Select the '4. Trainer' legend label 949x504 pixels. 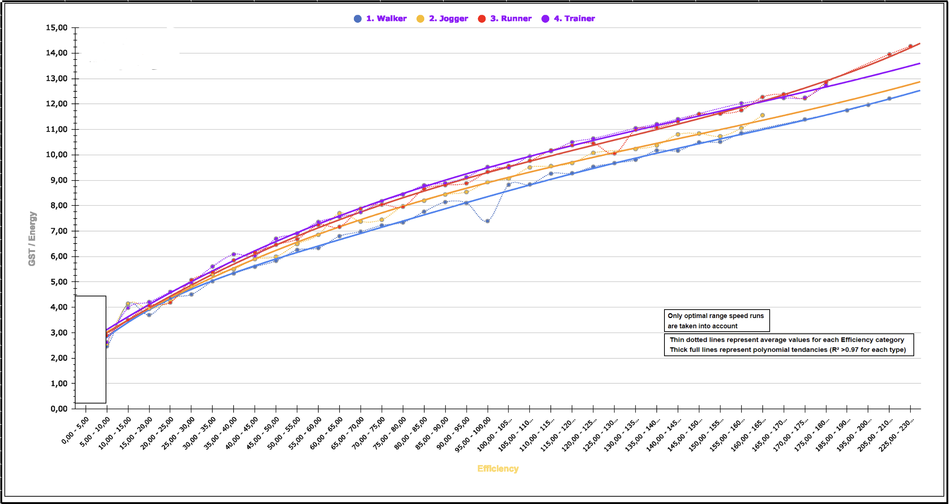[x=574, y=19]
